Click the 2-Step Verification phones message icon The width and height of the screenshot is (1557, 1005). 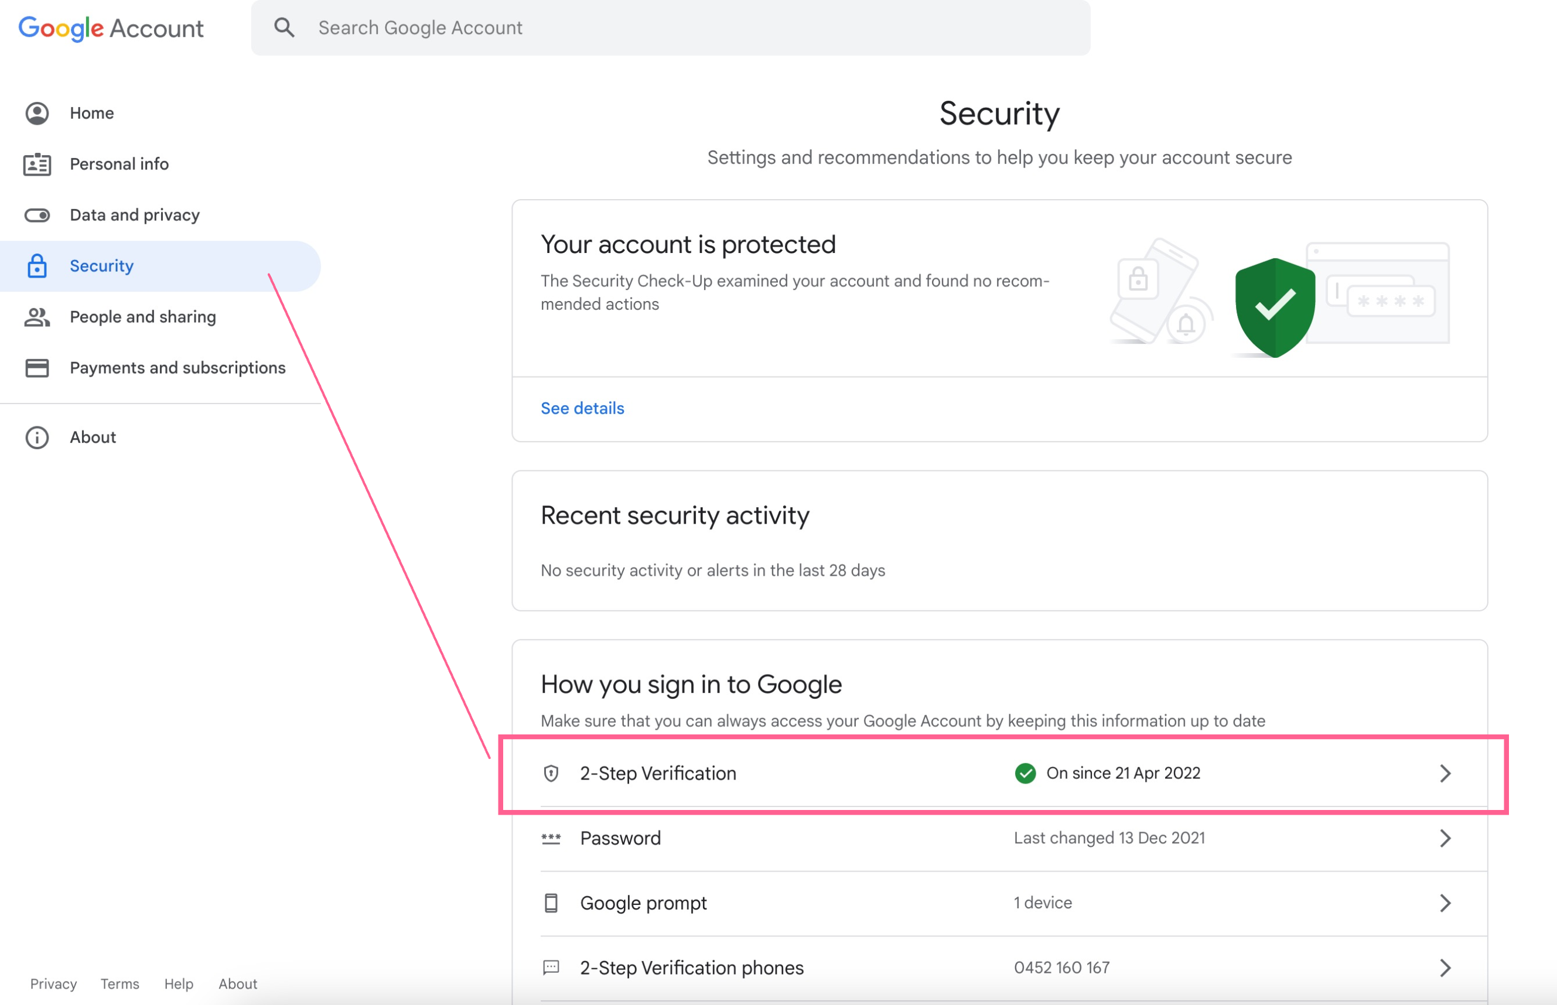[x=551, y=967]
